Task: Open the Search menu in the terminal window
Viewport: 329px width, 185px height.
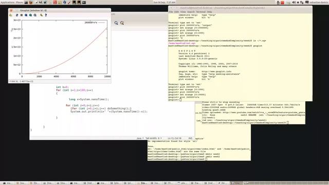Action: [191, 12]
